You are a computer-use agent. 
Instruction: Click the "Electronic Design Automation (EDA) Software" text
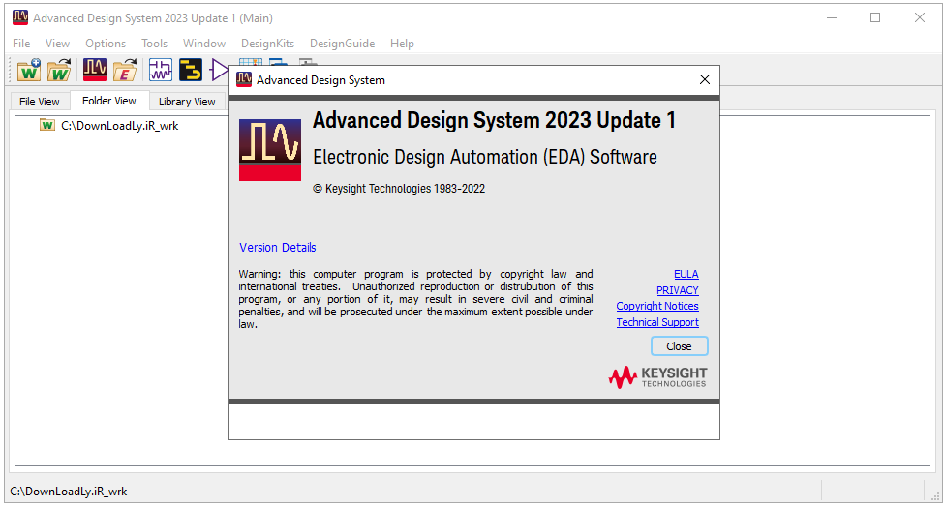click(x=485, y=157)
